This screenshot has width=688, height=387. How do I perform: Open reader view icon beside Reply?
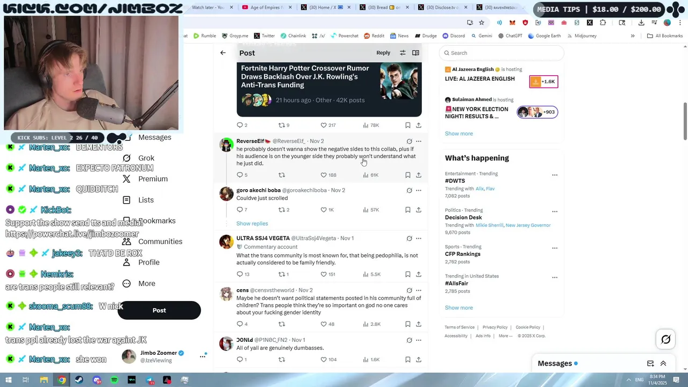(x=415, y=53)
